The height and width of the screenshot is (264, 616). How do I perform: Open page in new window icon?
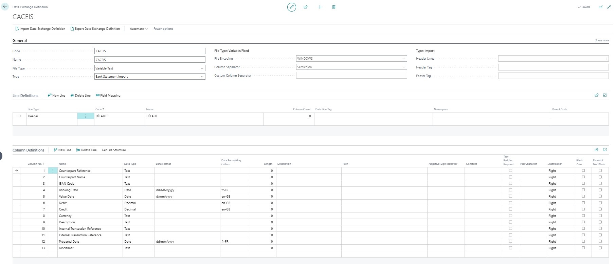pyautogui.click(x=600, y=7)
